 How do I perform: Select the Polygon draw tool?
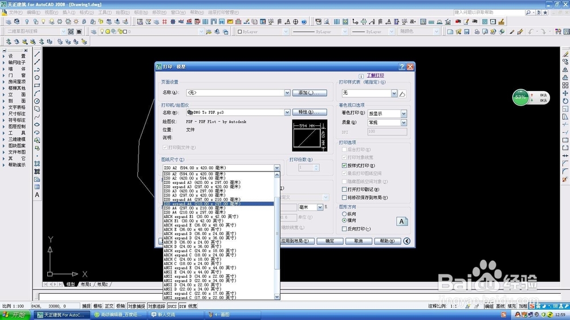pyautogui.click(x=37, y=77)
